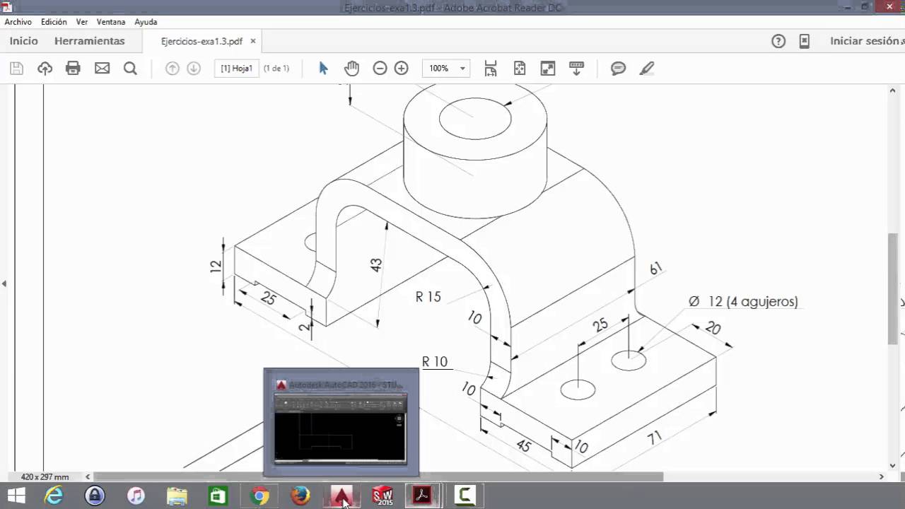The width and height of the screenshot is (905, 509).
Task: Click Iniciar sesión link
Action: pyautogui.click(x=865, y=41)
